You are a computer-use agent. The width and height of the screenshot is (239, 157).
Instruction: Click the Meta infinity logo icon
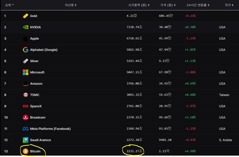(25, 129)
